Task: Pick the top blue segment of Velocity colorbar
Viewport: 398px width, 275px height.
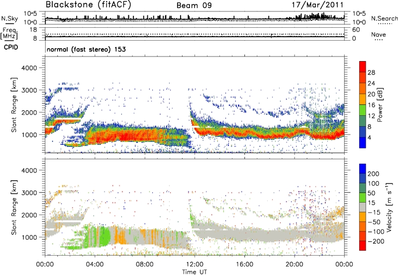Action: [x=363, y=169]
